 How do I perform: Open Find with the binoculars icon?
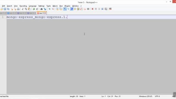[x=42, y=9]
